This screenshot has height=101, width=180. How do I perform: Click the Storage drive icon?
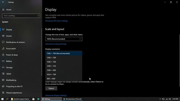pyautogui.click(x=3, y=67)
